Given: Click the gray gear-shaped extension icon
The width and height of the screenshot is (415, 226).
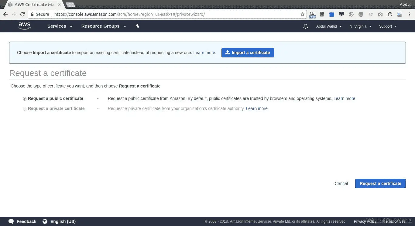Looking at the screenshot, I should [371, 14].
